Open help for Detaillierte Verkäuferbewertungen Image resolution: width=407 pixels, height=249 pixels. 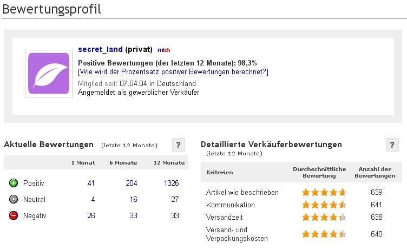click(392, 145)
